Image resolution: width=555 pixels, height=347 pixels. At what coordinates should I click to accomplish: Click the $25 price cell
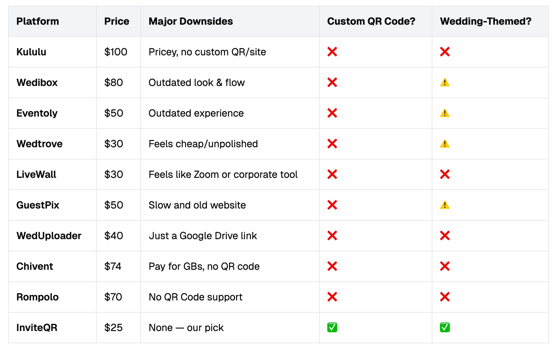113,328
